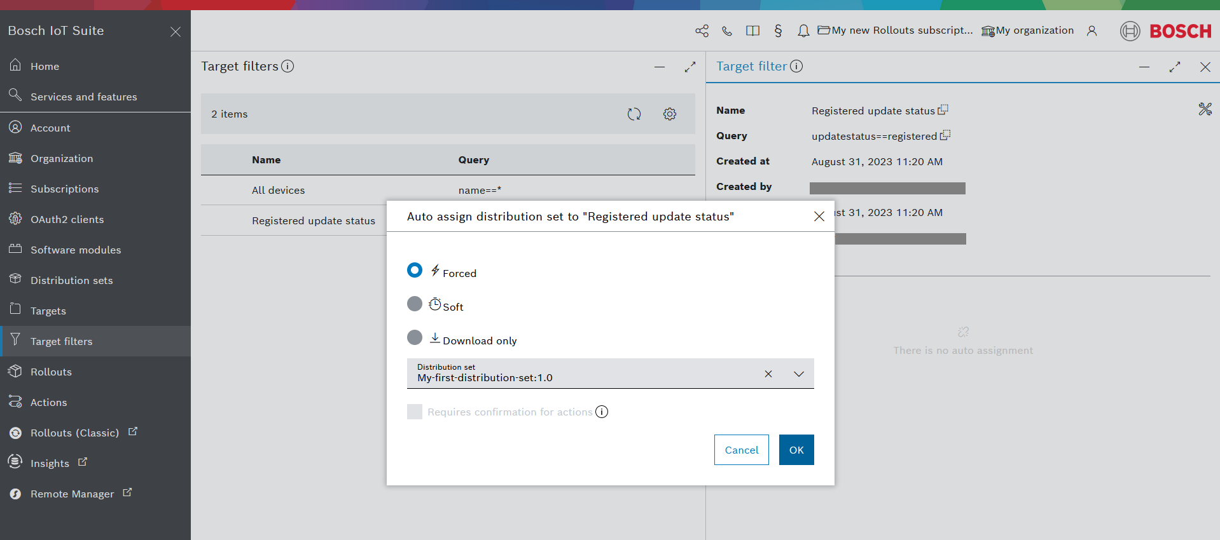Expand the Distribution set dropdown arrow
Image resolution: width=1220 pixels, height=540 pixels.
798,374
